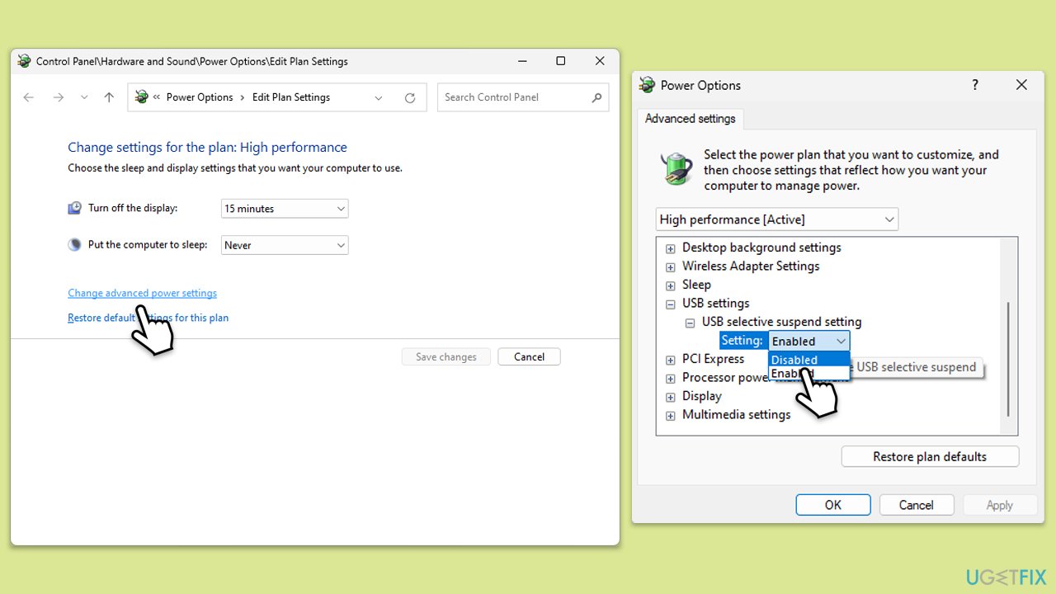Expand Wireless Adapter Settings node
The width and height of the screenshot is (1056, 594).
(671, 266)
